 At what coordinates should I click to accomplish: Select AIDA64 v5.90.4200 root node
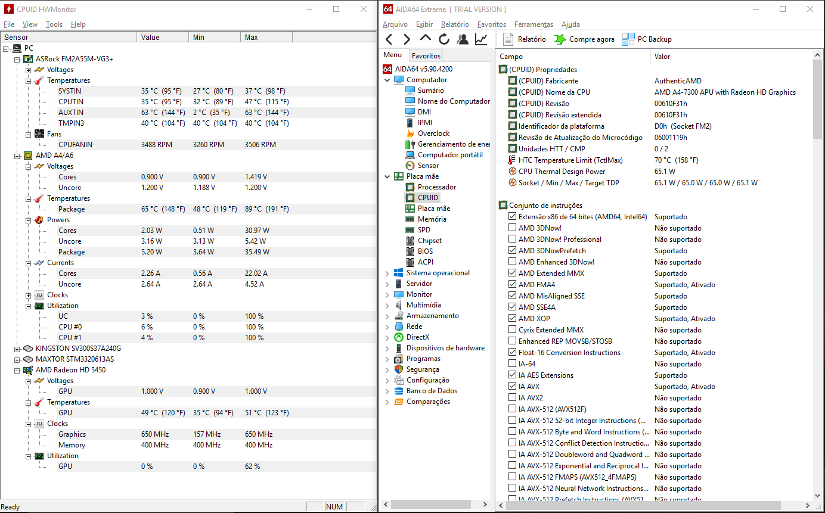pyautogui.click(x=423, y=69)
